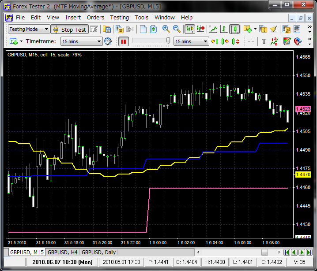
Task: Click the Forex Tester menu bar logo
Action: (x=9, y=18)
